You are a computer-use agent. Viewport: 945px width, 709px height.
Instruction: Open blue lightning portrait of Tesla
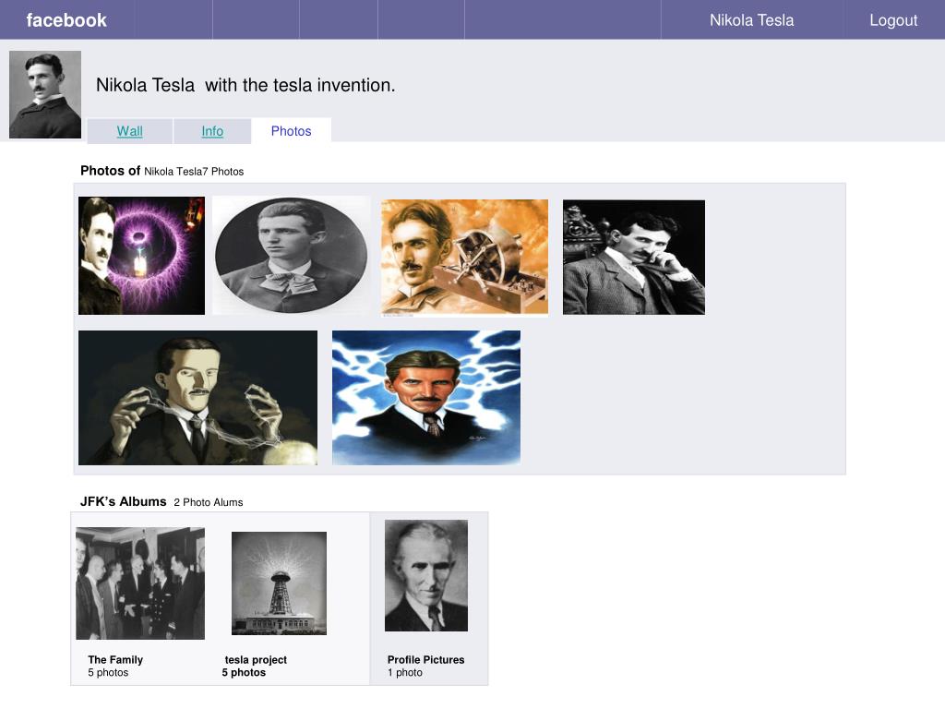click(x=426, y=398)
